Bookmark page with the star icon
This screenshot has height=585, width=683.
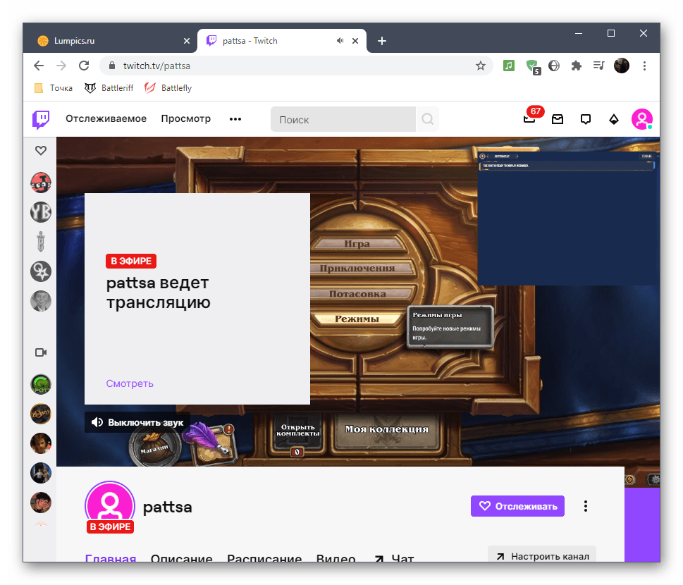coord(481,66)
